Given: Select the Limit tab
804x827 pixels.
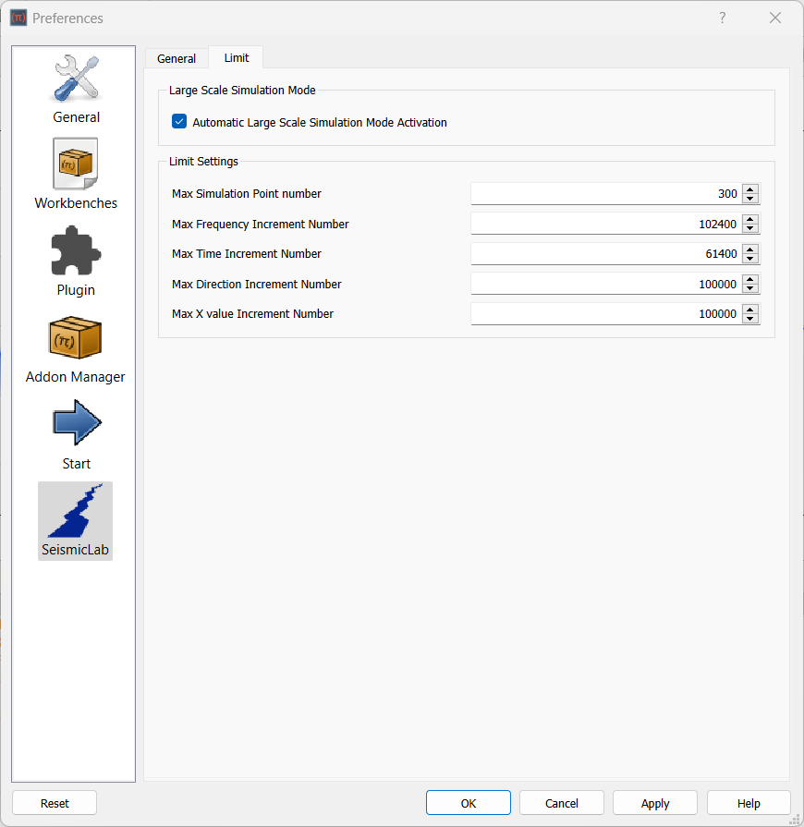Looking at the screenshot, I should pyautogui.click(x=236, y=57).
